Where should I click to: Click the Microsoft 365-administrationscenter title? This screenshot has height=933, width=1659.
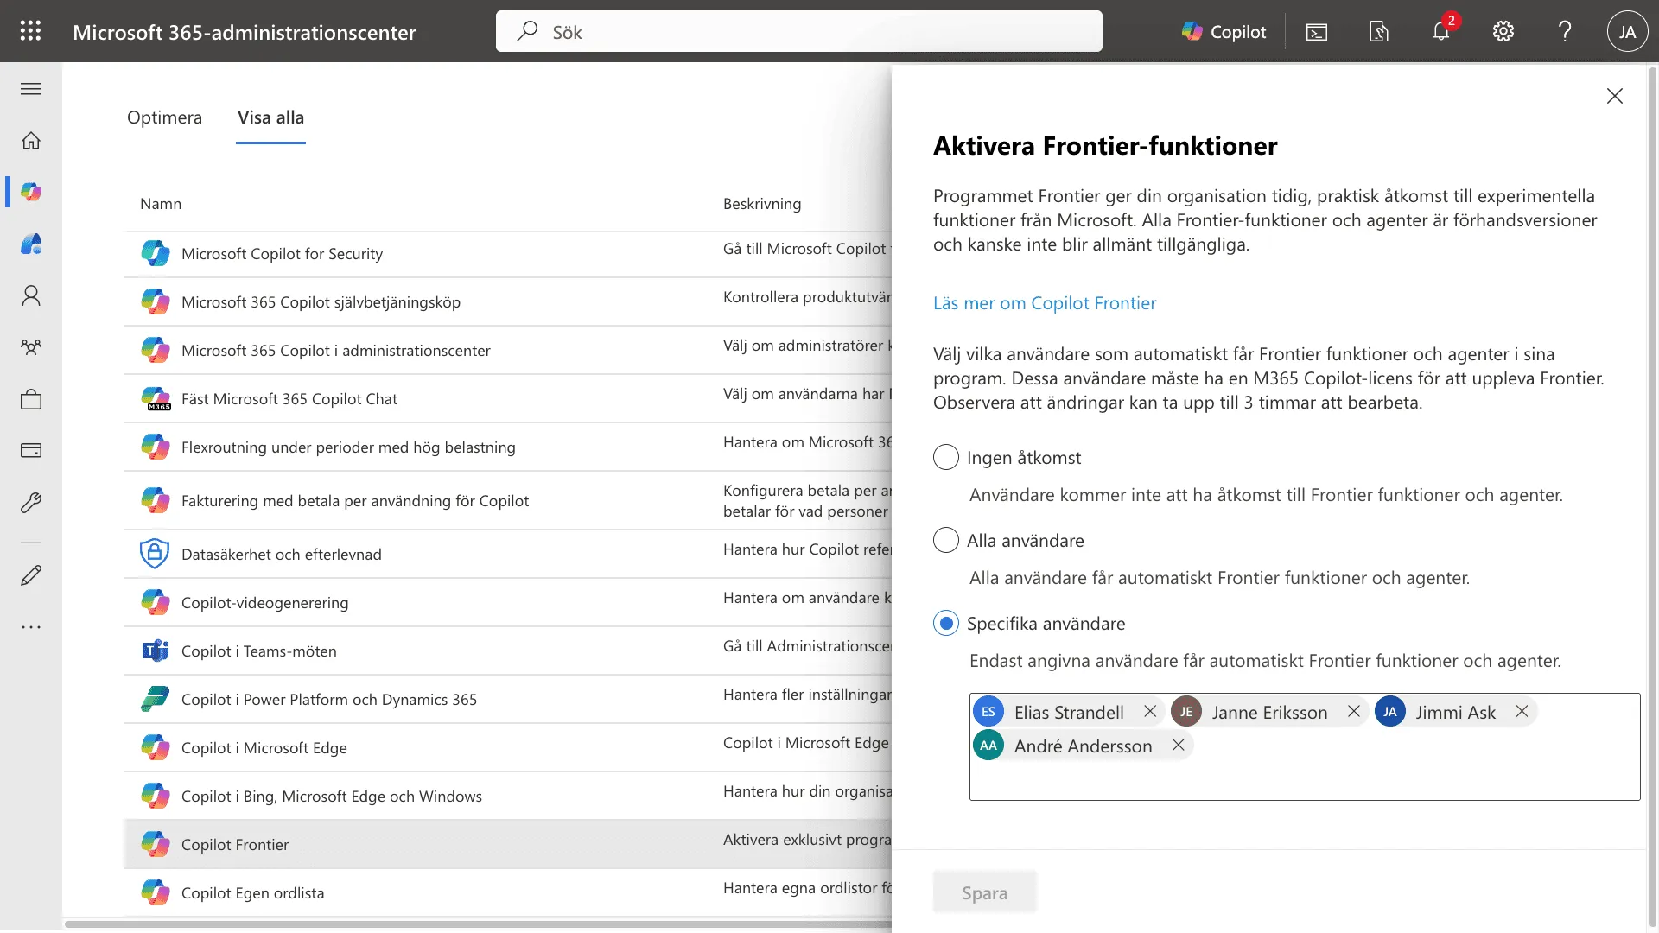pos(245,32)
